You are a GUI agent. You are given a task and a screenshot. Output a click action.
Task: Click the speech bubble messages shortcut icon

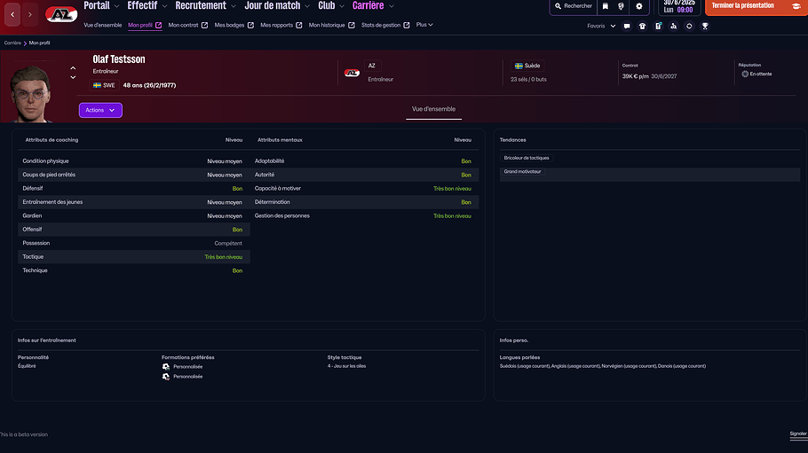(627, 26)
